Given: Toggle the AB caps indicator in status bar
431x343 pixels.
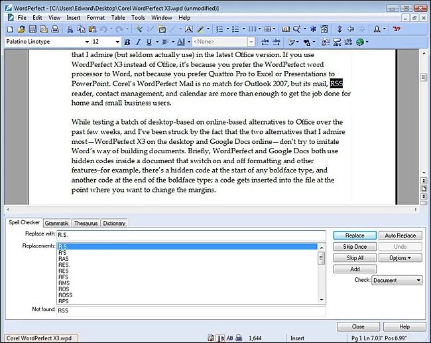Looking at the screenshot, I should 230,338.
